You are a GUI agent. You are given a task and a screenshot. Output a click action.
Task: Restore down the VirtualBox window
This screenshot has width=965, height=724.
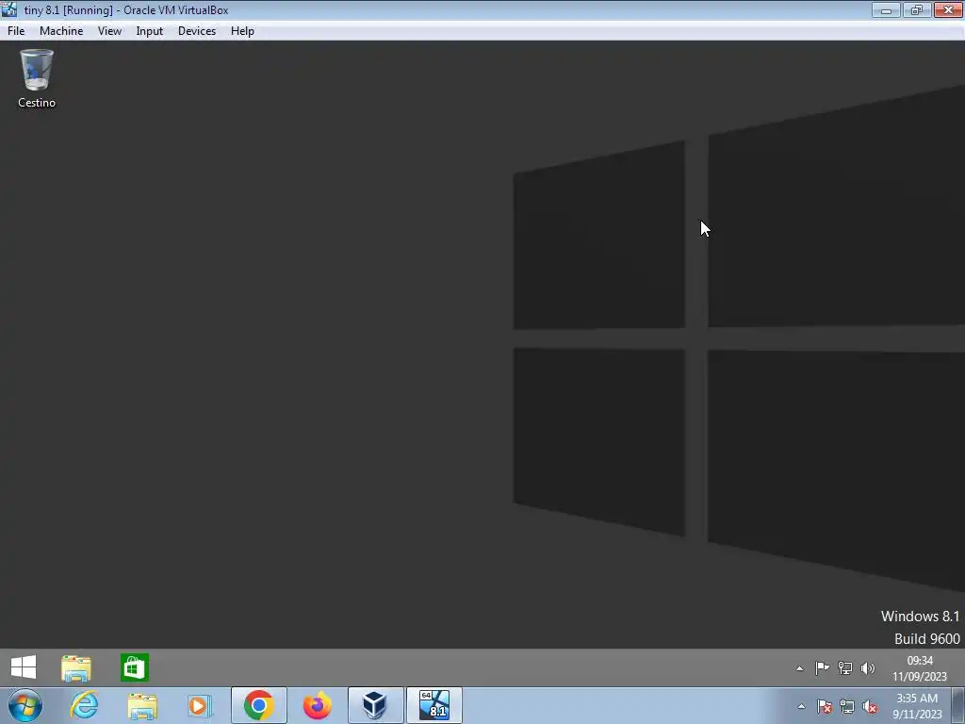click(x=917, y=9)
